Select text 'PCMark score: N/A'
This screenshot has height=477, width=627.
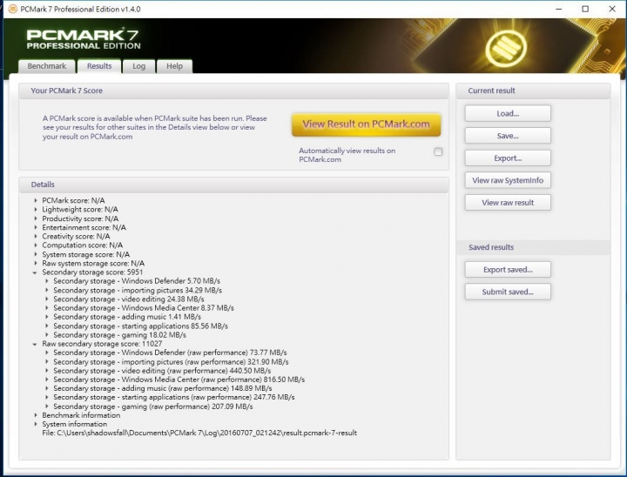click(x=73, y=200)
